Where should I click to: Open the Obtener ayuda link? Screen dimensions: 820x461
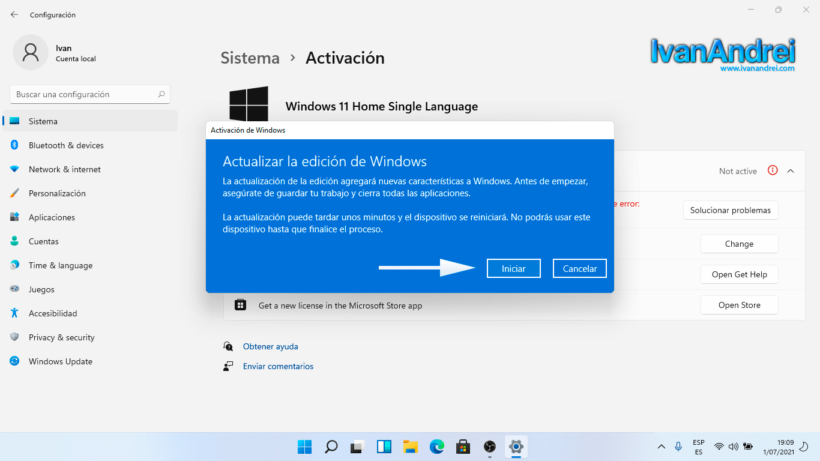point(270,346)
